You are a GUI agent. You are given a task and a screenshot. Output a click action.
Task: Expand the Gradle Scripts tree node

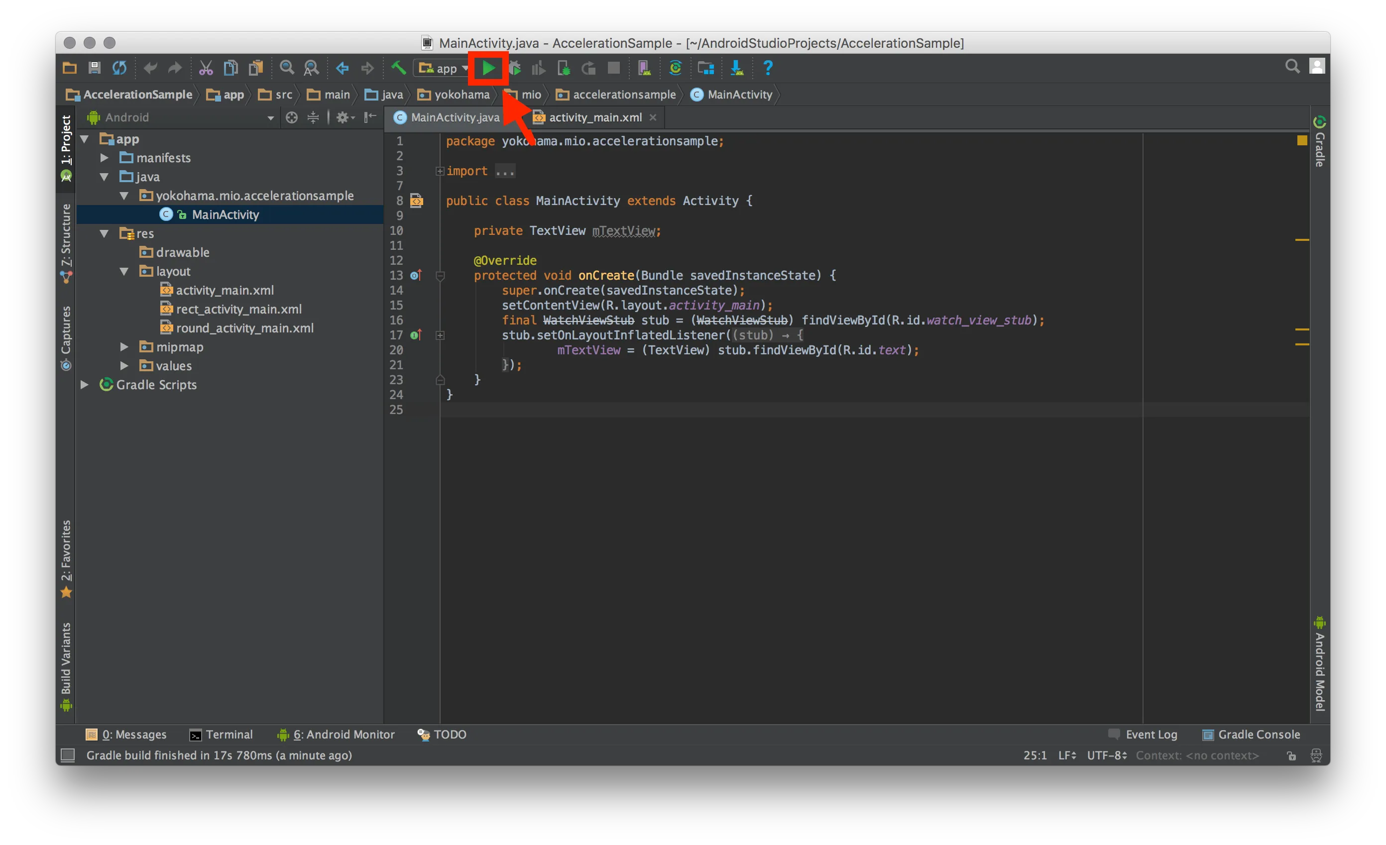84,385
